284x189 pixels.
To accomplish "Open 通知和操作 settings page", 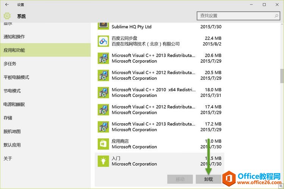I will [x=45, y=37].
